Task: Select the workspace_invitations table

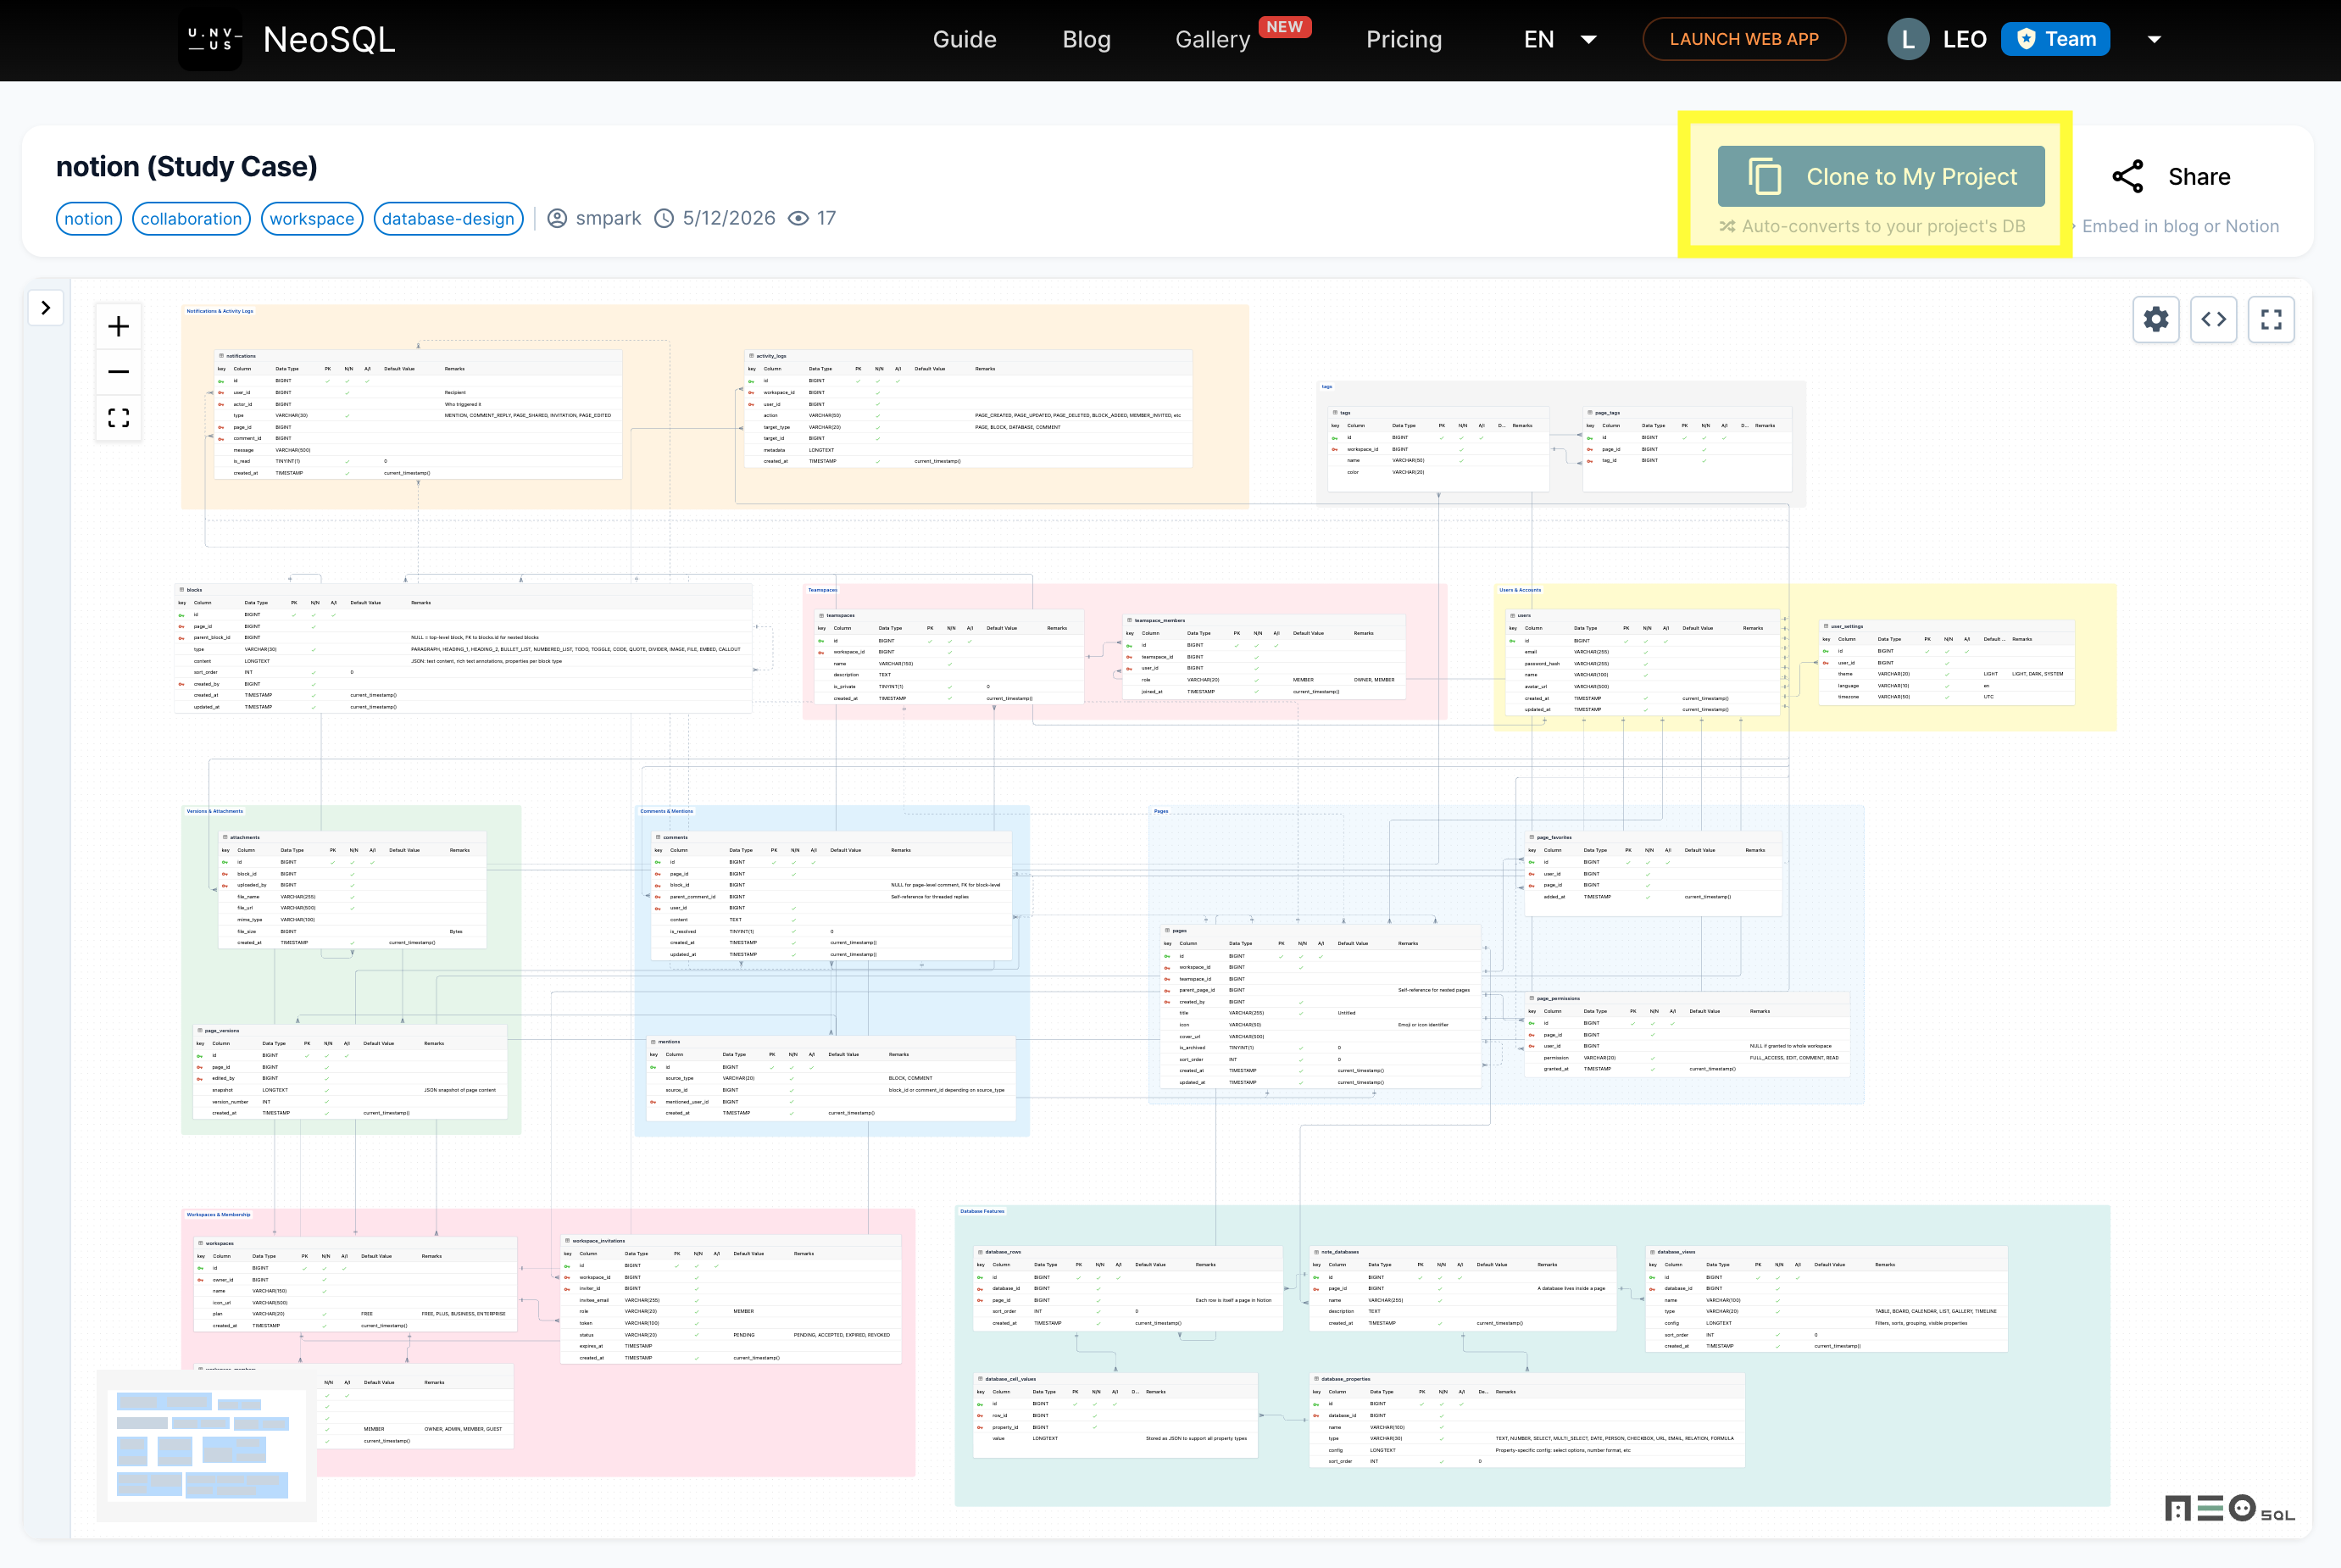Action: click(x=731, y=1300)
